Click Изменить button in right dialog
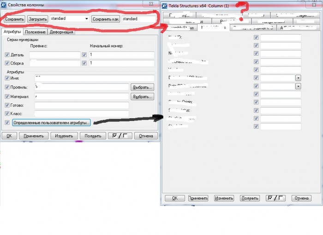 point(224,198)
